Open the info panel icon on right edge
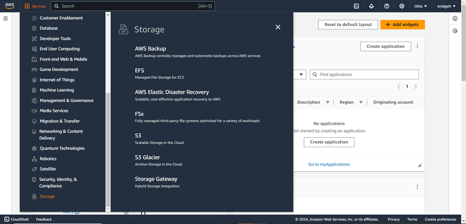Screen dimensions: 466x224 (455, 19)
